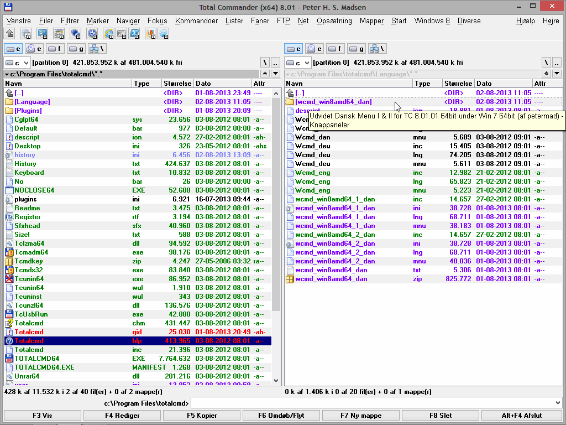
Task: Open the Opsætning menu
Action: click(x=334, y=20)
